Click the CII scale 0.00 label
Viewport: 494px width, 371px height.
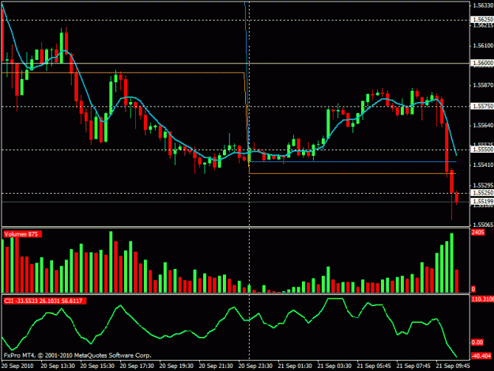477,343
